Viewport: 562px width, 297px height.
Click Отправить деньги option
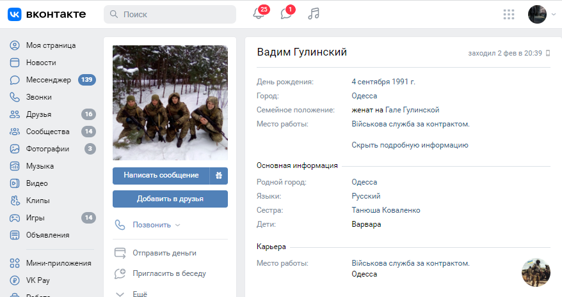165,253
